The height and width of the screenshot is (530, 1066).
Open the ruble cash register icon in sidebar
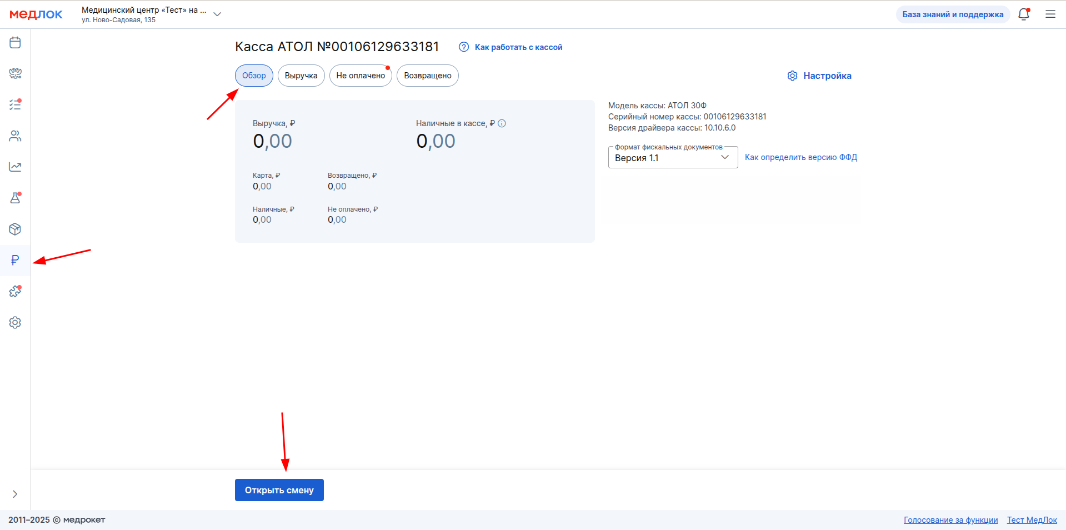[15, 260]
